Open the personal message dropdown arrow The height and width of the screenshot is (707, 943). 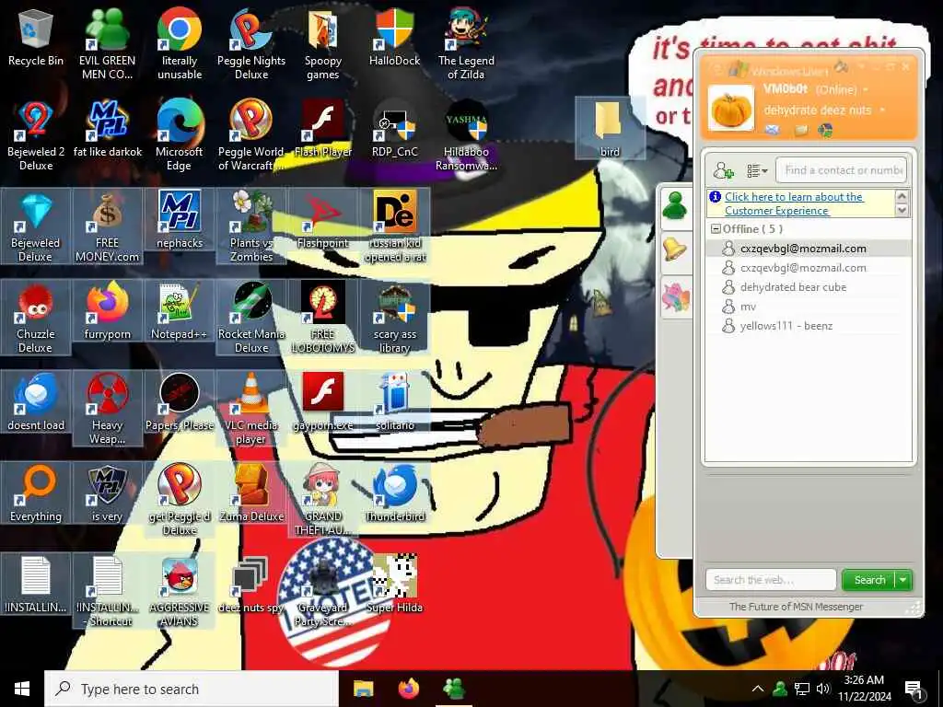(x=882, y=110)
